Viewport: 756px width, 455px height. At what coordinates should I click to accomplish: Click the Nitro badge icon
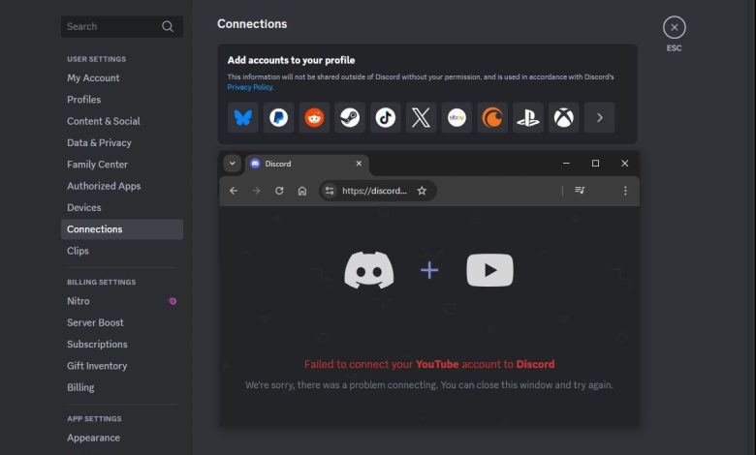[173, 301]
